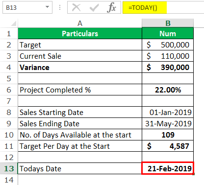
Task: Select column B header
Action: pyautogui.click(x=168, y=23)
